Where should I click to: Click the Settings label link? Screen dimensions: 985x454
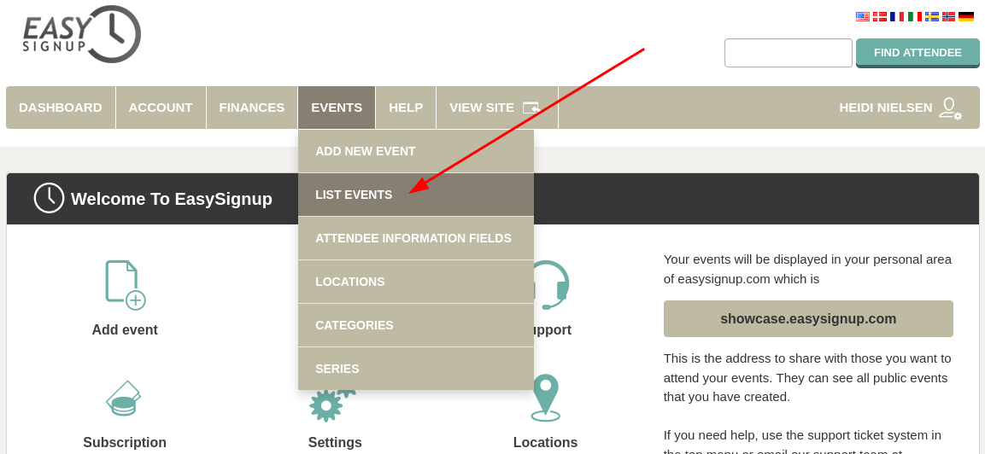tap(335, 442)
